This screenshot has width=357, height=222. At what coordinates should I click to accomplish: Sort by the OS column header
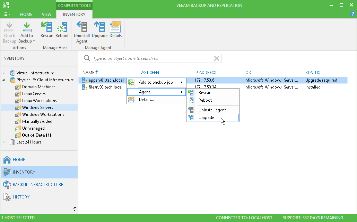248,73
